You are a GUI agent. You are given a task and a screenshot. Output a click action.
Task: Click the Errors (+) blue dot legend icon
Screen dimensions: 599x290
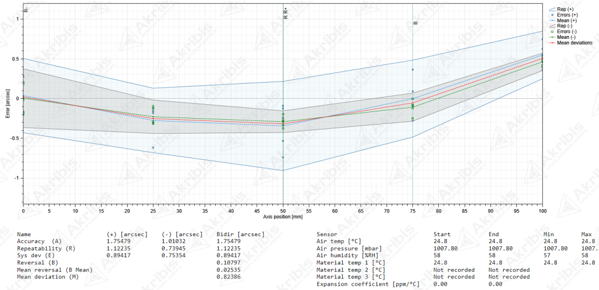(552, 15)
